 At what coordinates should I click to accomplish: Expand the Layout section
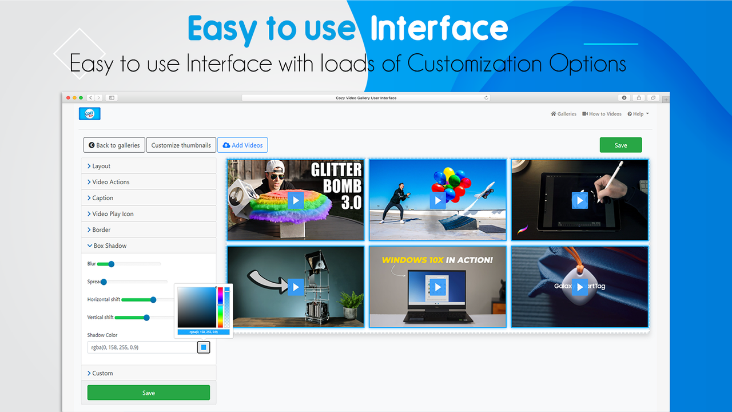pyautogui.click(x=100, y=166)
